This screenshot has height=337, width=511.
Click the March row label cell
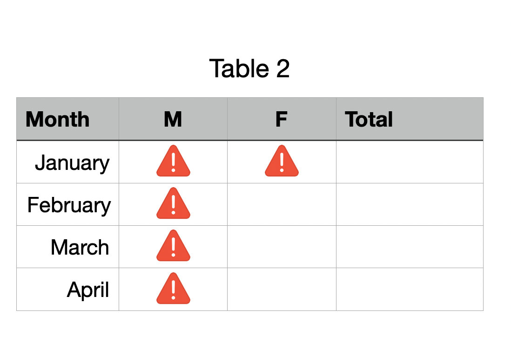[67, 247]
